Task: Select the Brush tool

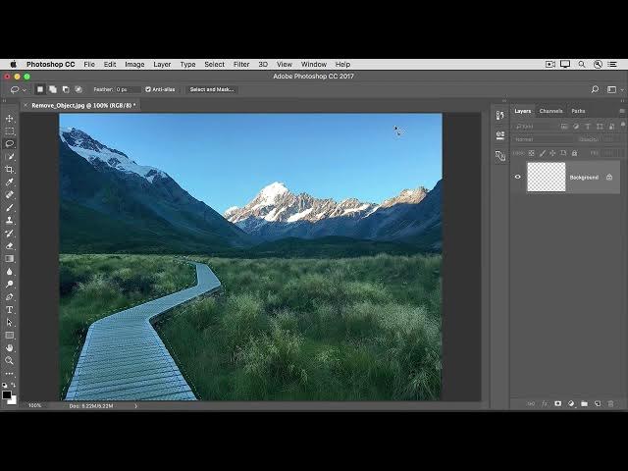Action: click(10, 208)
